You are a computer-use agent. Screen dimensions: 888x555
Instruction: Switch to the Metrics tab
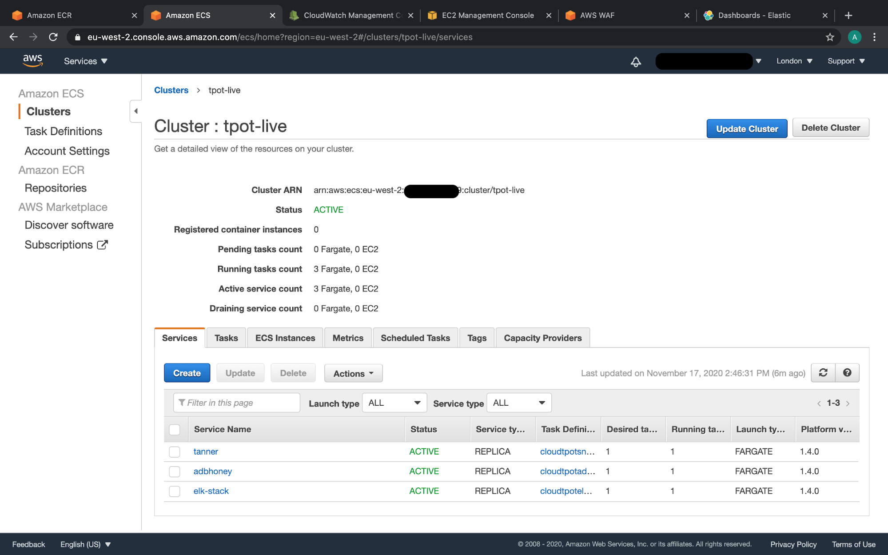point(347,337)
